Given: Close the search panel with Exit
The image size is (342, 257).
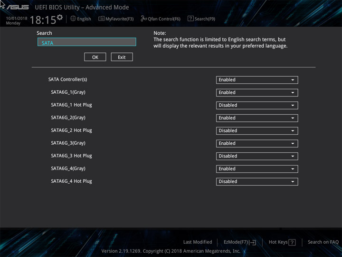Looking at the screenshot, I should point(122,57).
